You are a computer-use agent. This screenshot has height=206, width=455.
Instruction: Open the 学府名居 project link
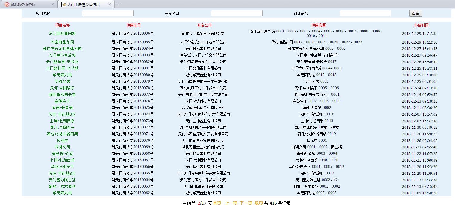pos(62,82)
